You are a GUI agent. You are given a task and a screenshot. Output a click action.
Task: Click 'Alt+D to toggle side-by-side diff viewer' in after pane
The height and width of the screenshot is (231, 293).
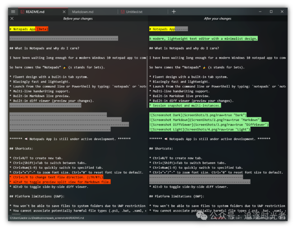(189, 187)
